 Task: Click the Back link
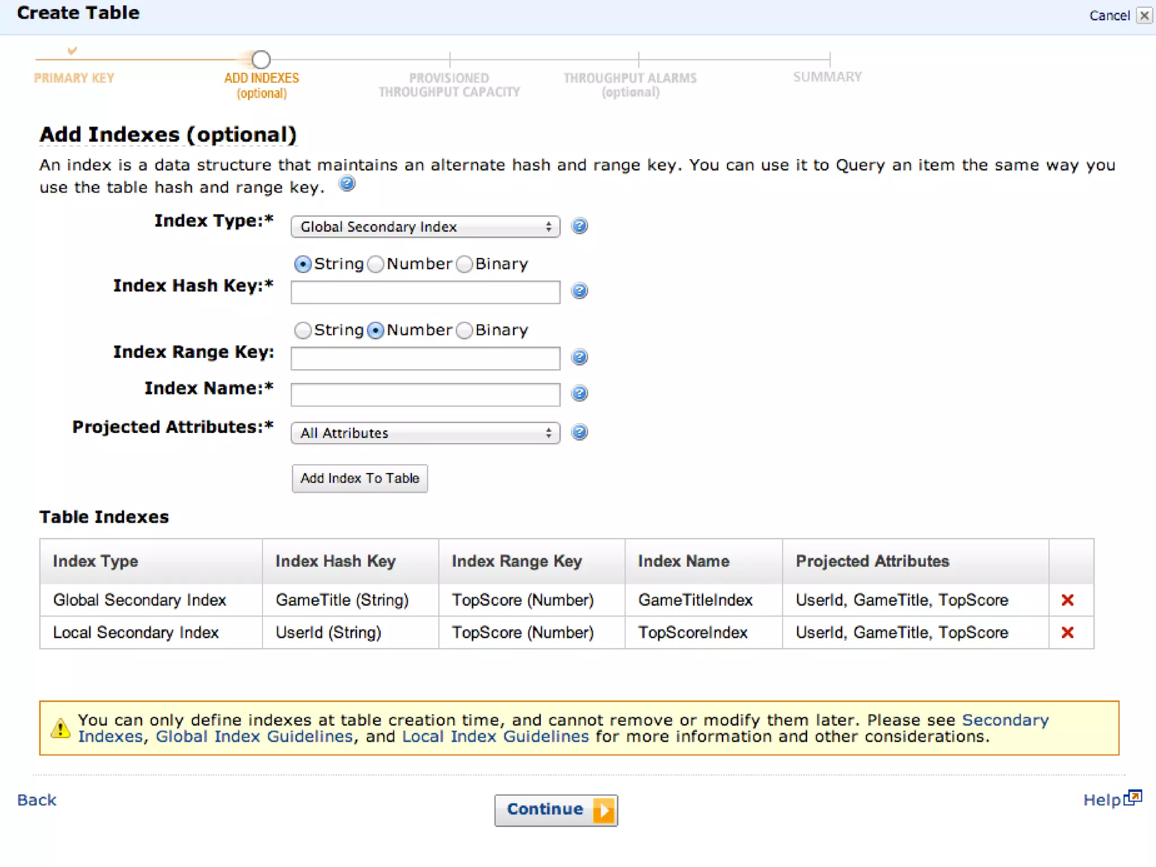click(37, 800)
